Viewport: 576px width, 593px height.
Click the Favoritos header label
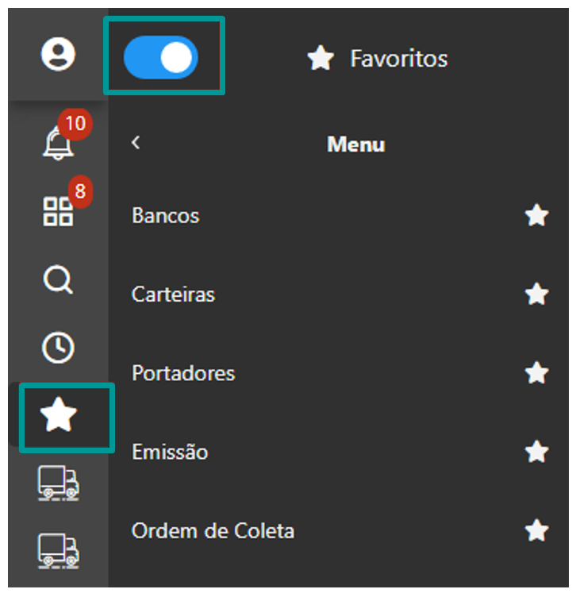point(398,58)
